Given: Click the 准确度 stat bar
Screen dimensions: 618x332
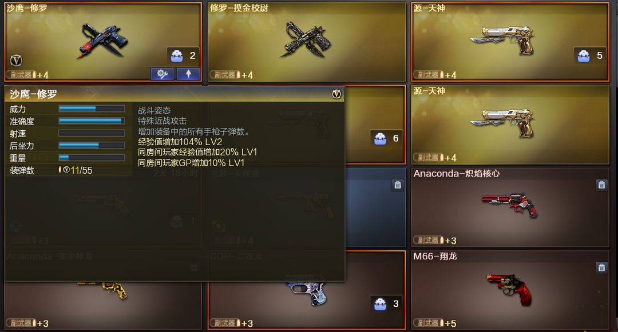Looking at the screenshot, I should pos(92,121).
